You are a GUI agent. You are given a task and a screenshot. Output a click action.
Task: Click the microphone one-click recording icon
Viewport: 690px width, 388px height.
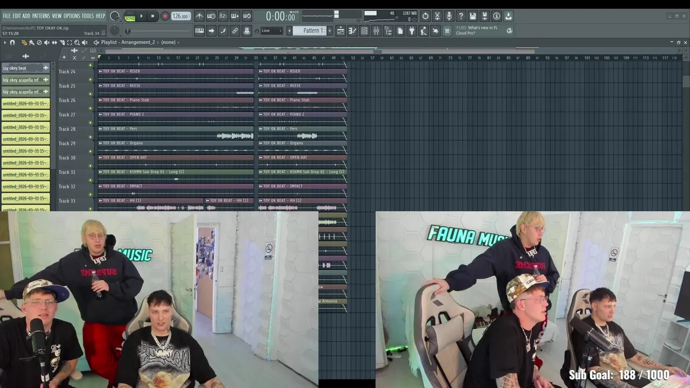pos(449,16)
